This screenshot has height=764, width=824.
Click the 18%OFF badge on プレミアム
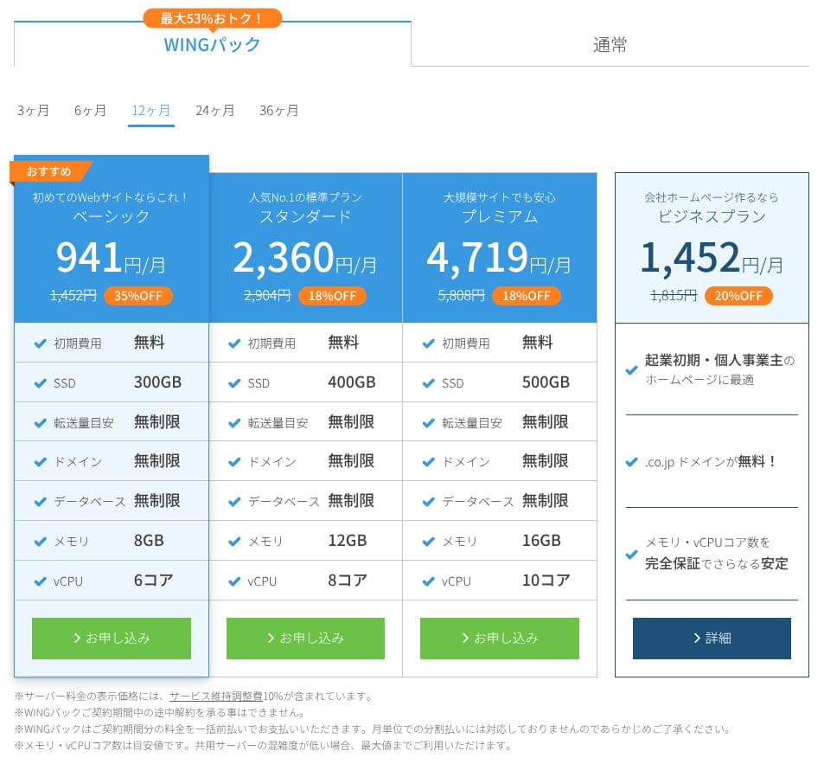(527, 296)
